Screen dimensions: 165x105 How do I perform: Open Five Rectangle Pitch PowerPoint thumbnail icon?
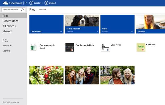[x=70, y=47]
